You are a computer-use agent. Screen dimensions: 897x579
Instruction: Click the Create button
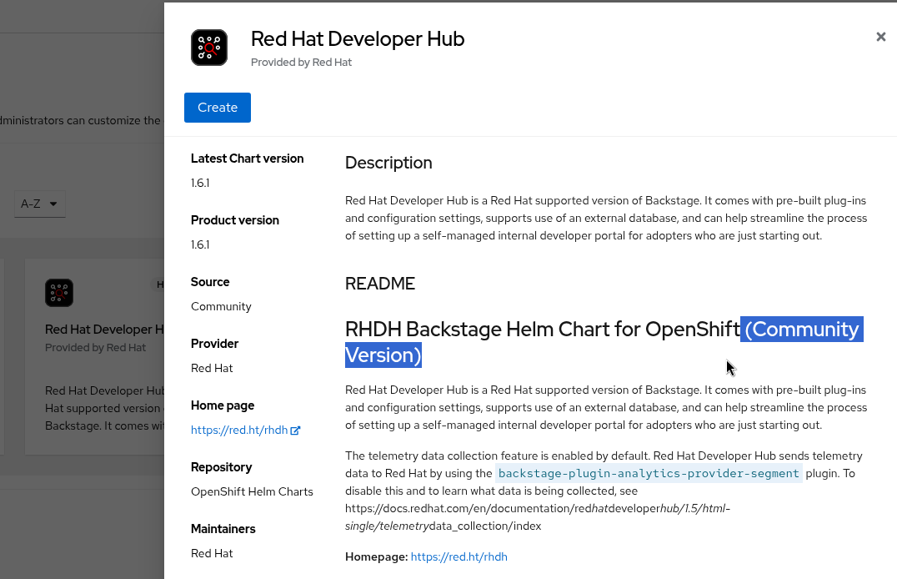[x=218, y=108]
